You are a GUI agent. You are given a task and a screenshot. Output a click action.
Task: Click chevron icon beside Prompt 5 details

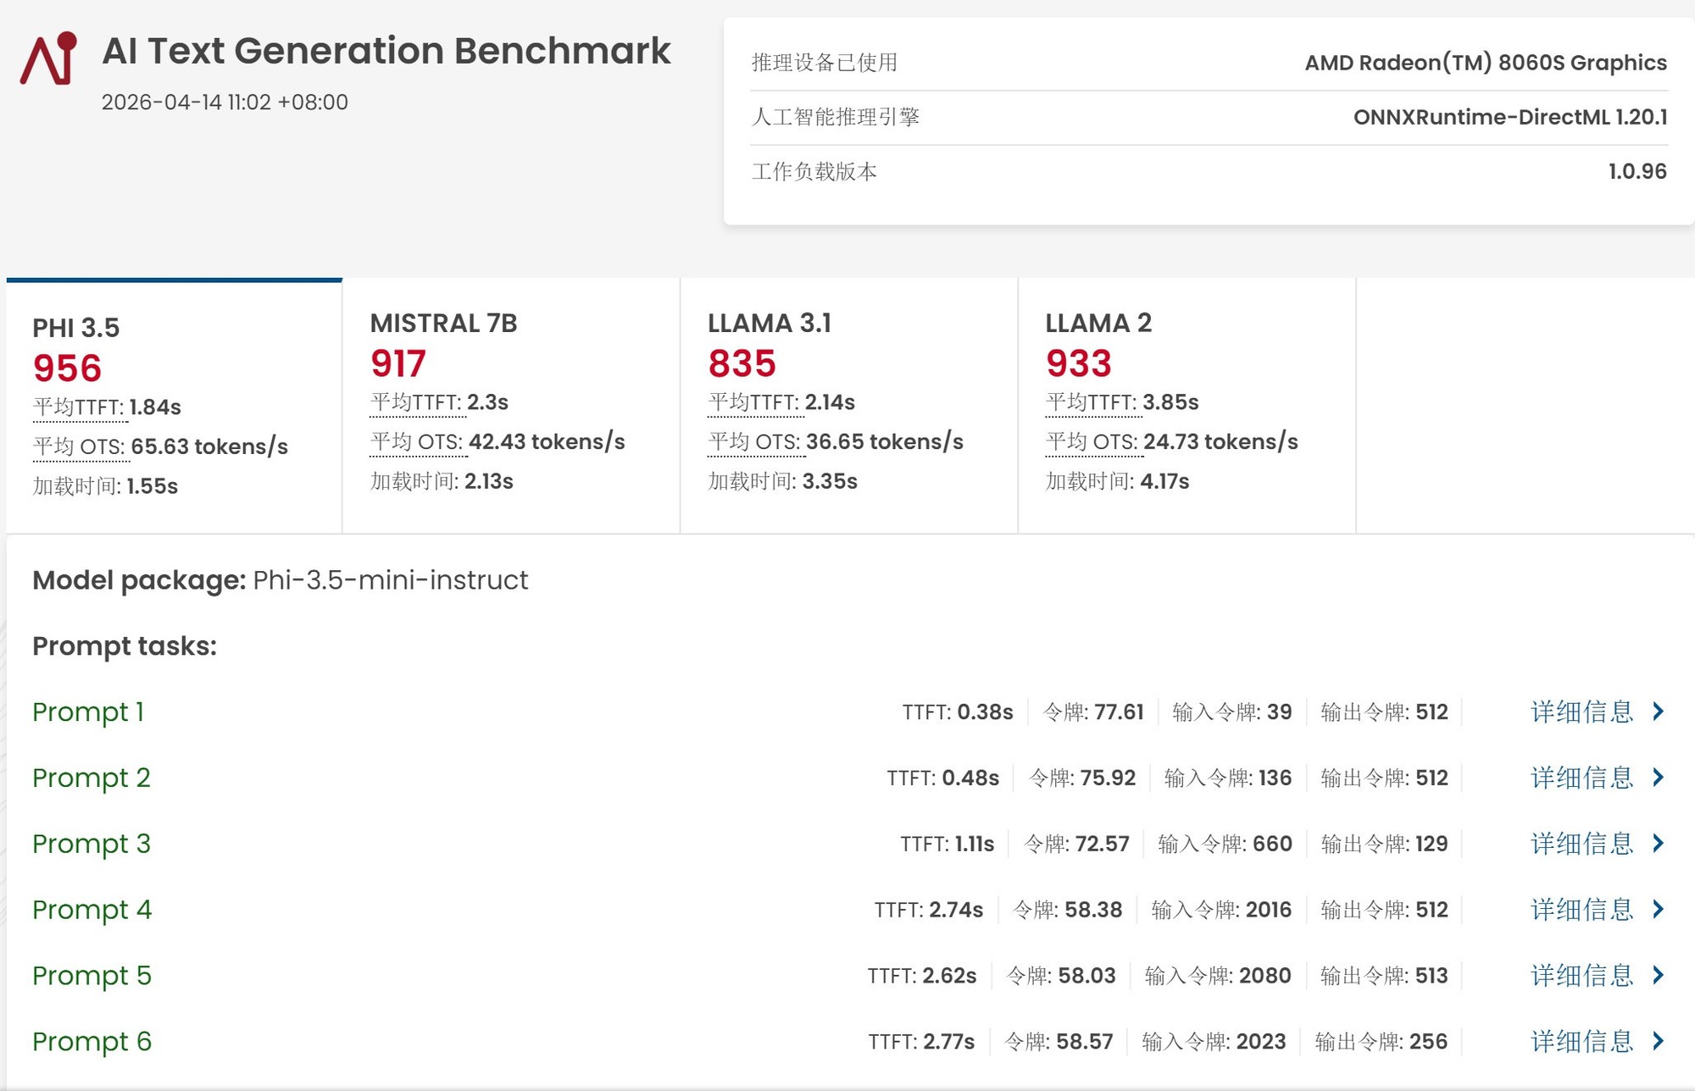click(x=1659, y=976)
